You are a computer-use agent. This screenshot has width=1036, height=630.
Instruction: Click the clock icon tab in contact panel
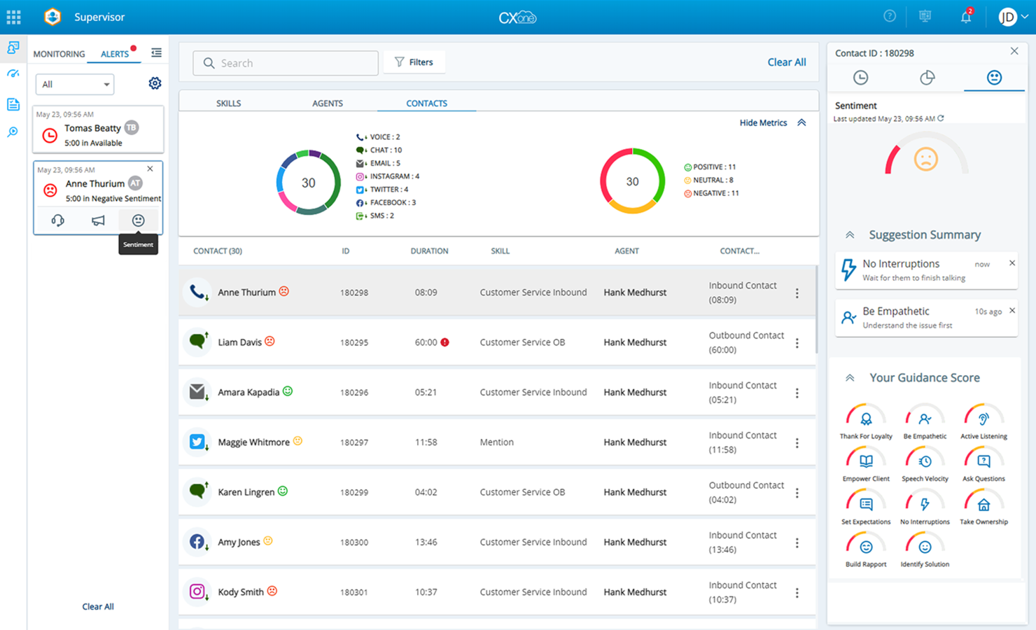pyautogui.click(x=860, y=78)
